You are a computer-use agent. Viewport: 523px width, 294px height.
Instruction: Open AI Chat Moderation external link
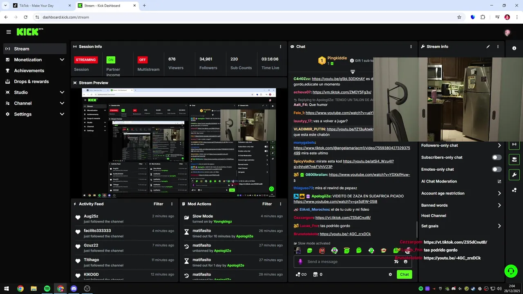(x=499, y=181)
